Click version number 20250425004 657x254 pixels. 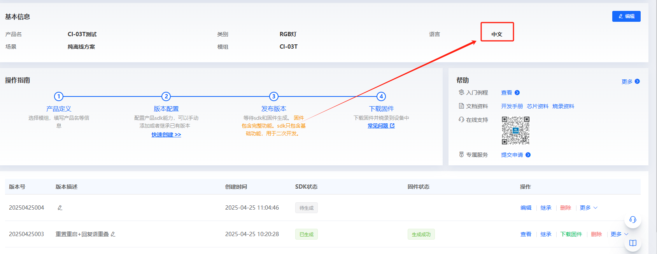(x=26, y=208)
